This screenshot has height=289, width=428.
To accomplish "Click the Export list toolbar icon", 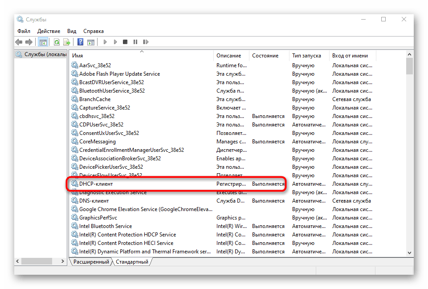I will [x=66, y=42].
